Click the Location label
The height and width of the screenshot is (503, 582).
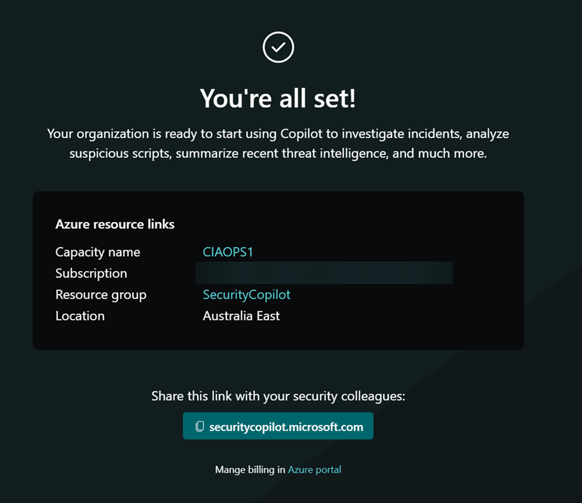[x=80, y=316]
